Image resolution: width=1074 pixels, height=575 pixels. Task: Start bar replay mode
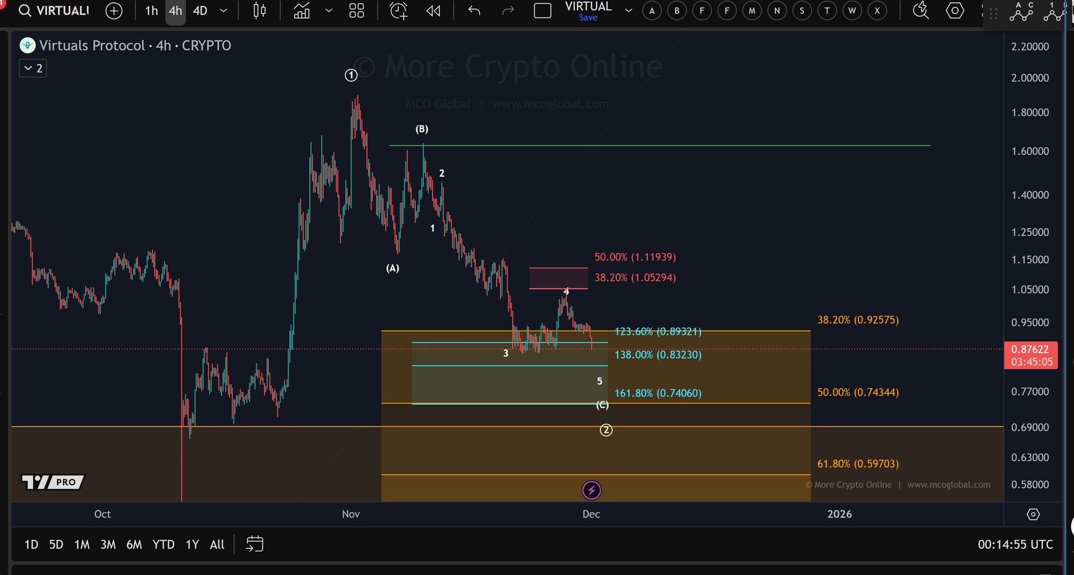click(433, 10)
